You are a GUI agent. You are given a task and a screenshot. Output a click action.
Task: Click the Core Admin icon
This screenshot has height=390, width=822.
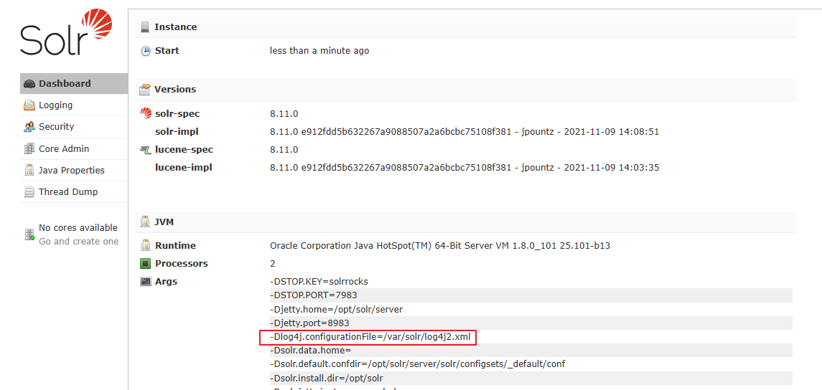(x=29, y=149)
